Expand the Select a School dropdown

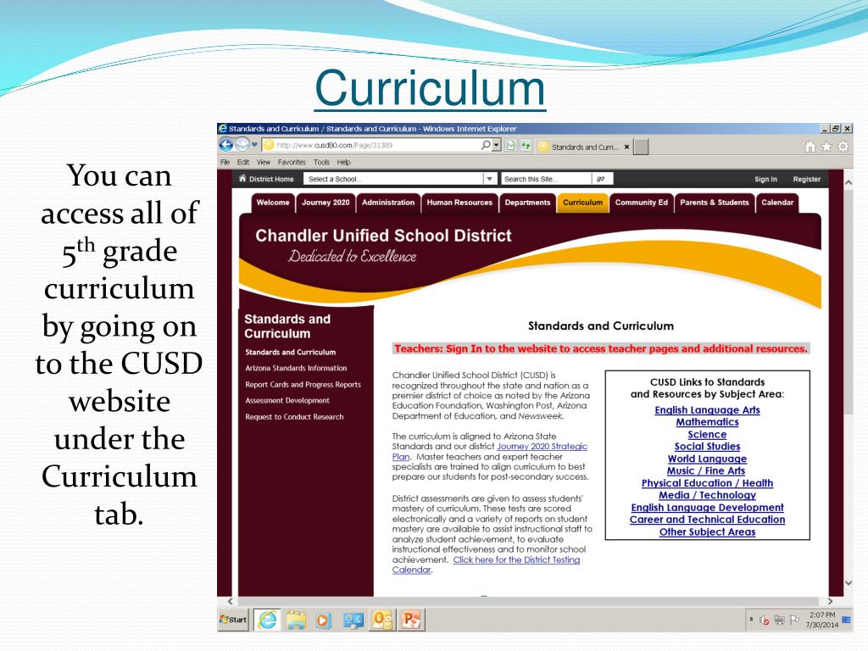(x=489, y=179)
